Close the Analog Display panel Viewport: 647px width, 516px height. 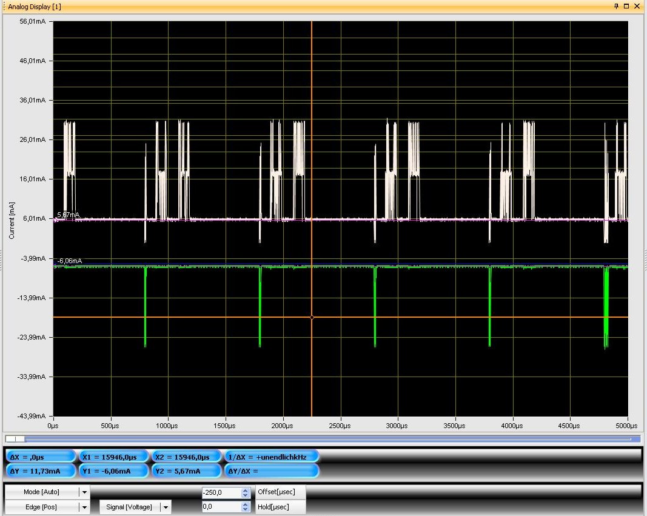(637, 6)
